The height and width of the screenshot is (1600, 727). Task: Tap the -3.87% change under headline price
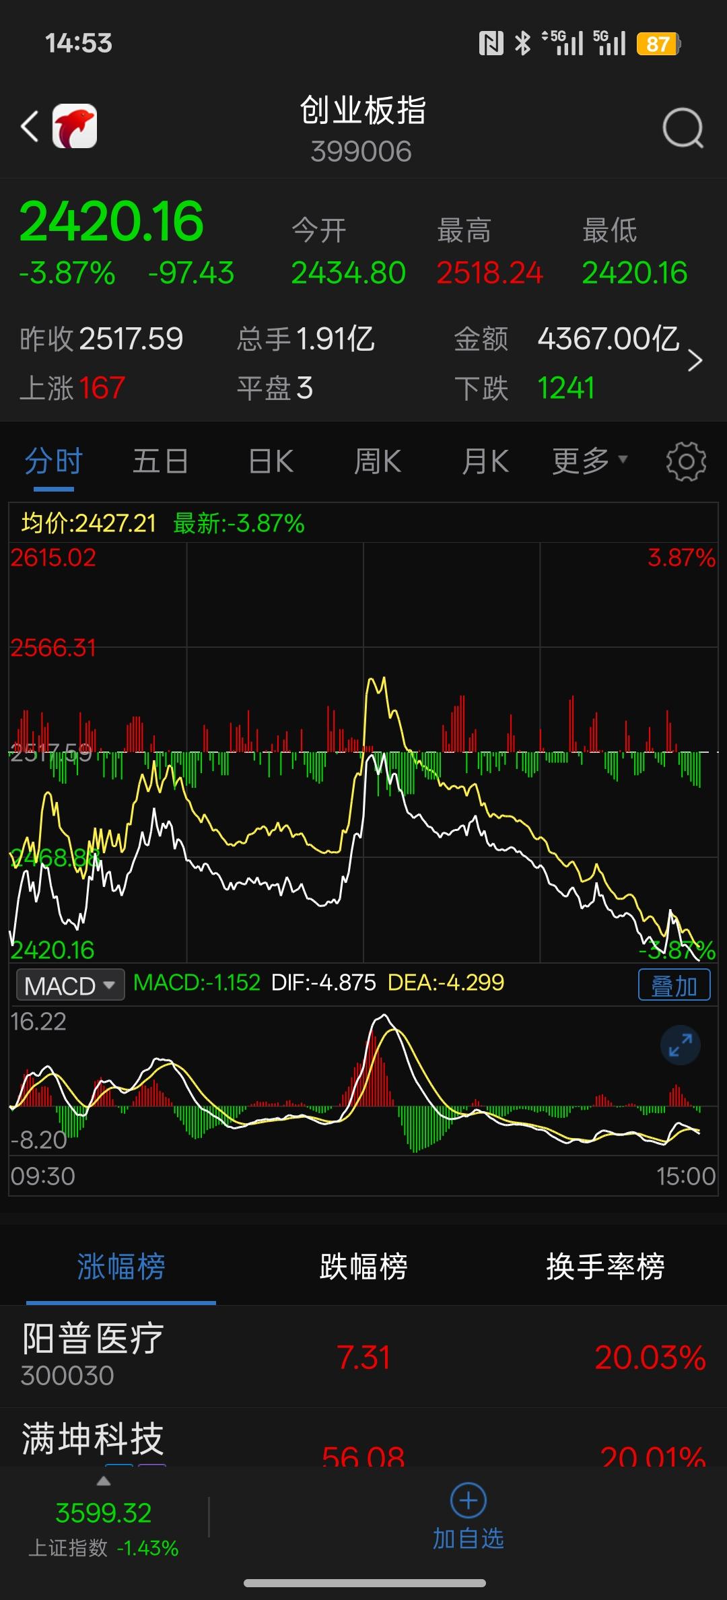[x=67, y=273]
